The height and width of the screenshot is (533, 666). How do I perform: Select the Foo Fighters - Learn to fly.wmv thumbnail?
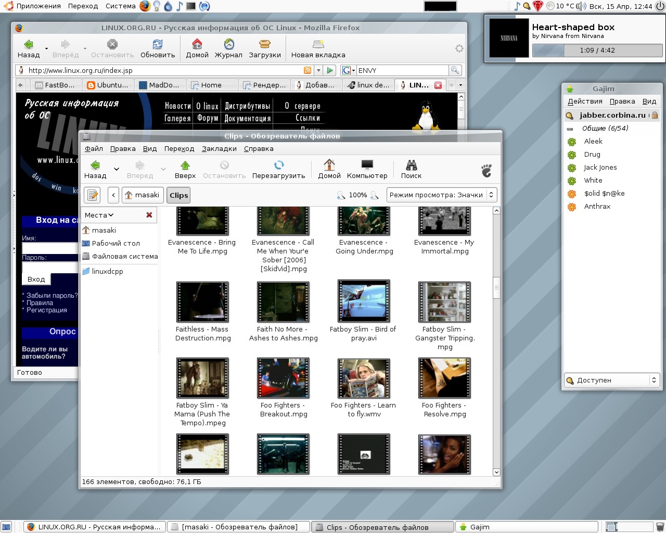[364, 378]
